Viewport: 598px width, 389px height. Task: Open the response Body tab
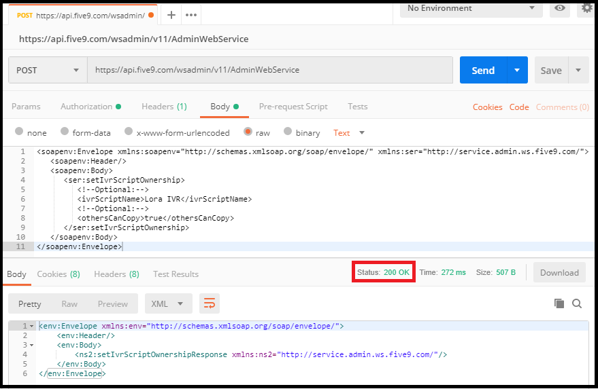point(16,274)
